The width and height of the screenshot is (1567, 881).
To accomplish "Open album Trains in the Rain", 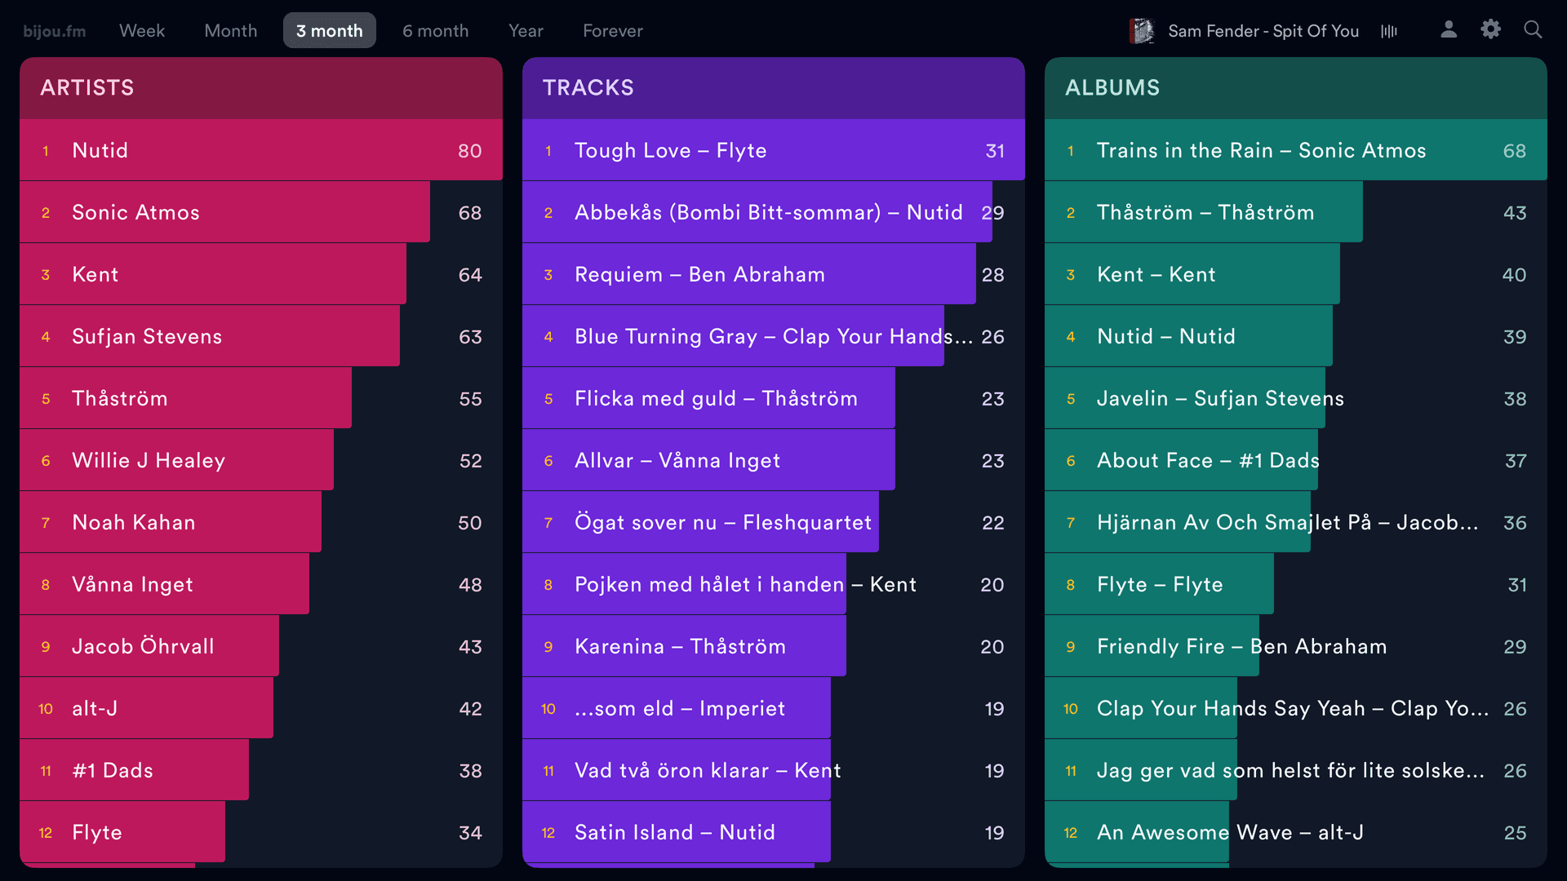I will pos(1296,150).
